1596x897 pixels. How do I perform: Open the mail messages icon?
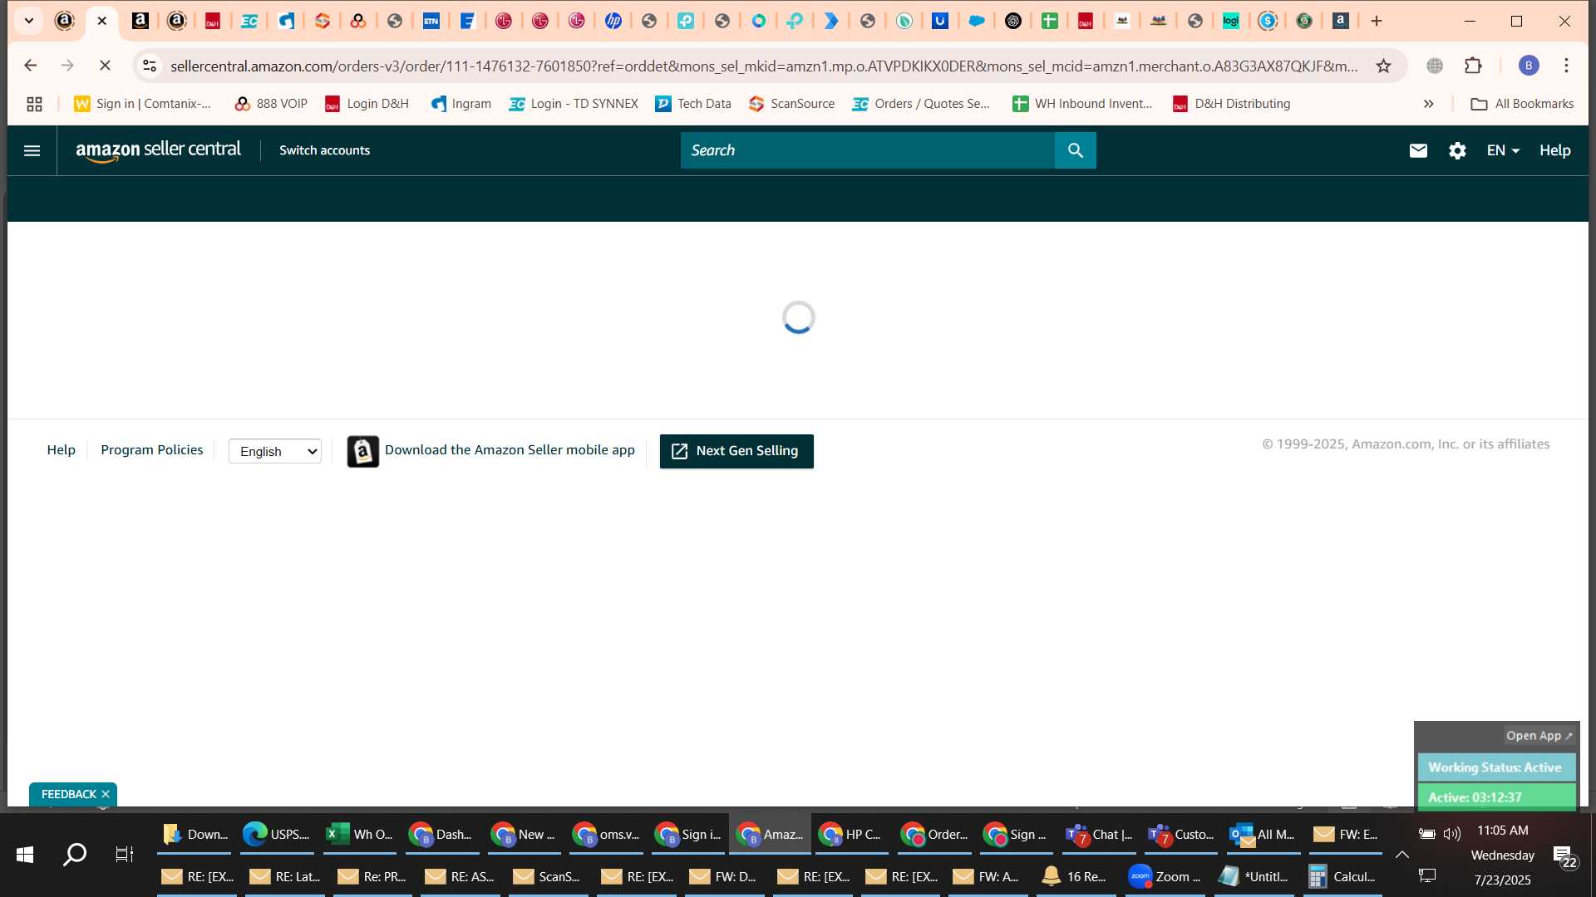click(x=1418, y=150)
